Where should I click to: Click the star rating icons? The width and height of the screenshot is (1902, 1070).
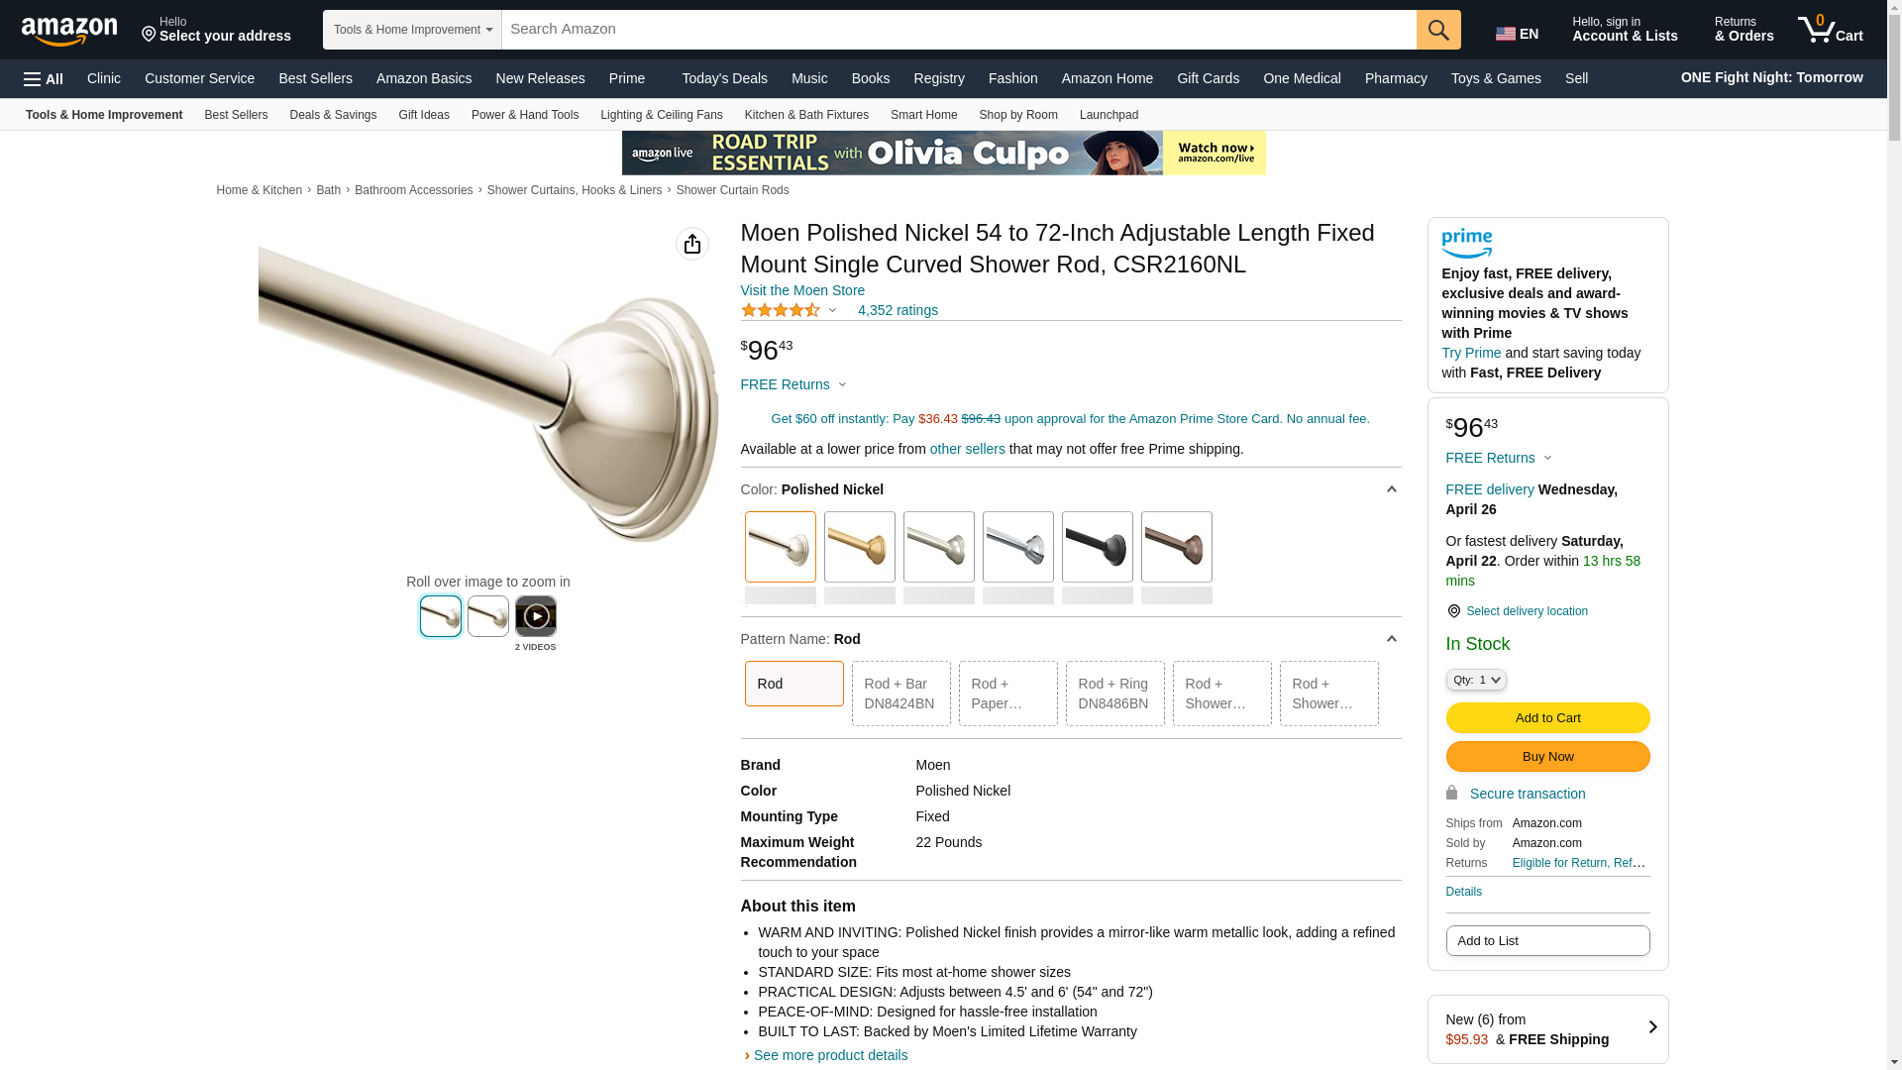click(x=781, y=310)
